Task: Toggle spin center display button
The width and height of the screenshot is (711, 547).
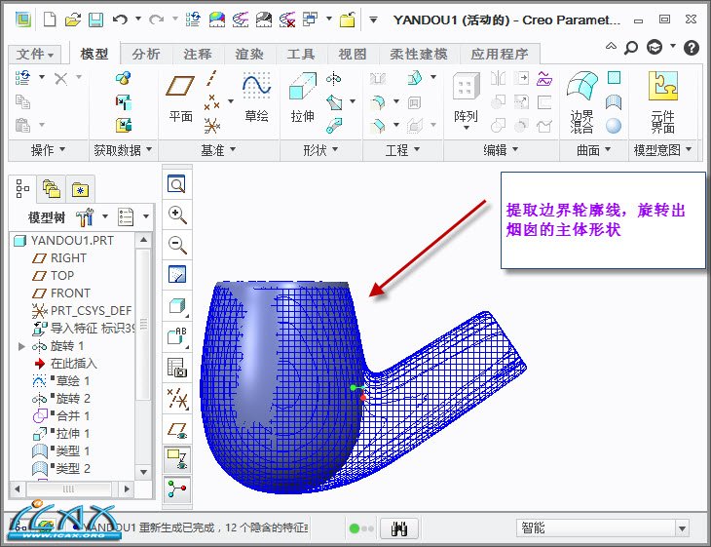Action: [x=177, y=489]
